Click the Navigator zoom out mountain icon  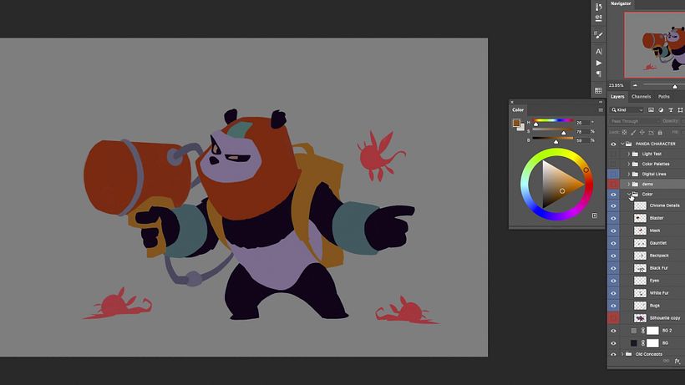635,85
